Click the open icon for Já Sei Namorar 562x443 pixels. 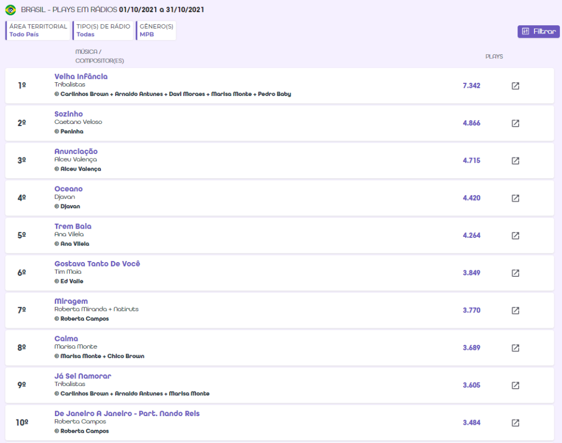point(515,385)
